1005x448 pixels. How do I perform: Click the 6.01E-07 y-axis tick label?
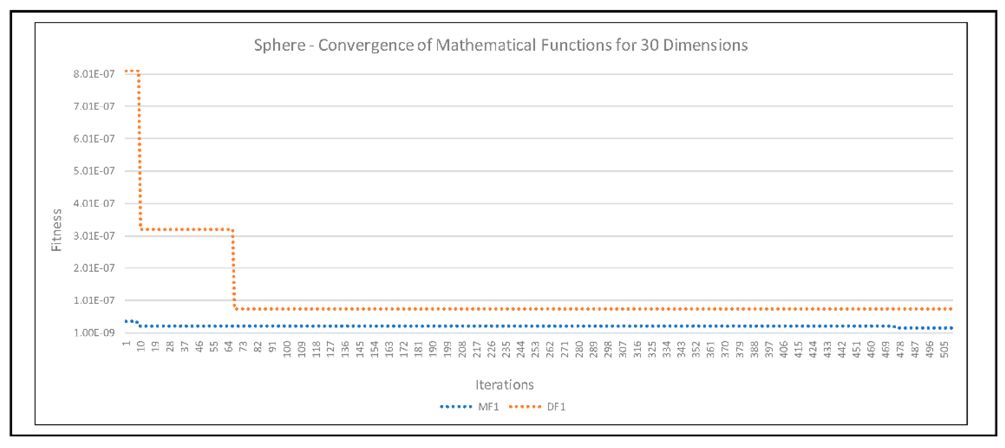coord(94,139)
